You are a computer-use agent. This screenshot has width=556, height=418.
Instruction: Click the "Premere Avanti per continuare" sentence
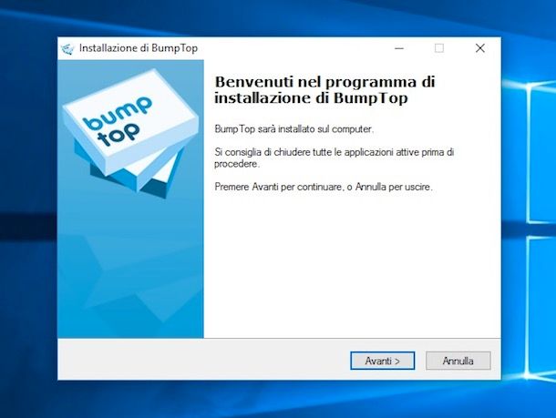324,187
